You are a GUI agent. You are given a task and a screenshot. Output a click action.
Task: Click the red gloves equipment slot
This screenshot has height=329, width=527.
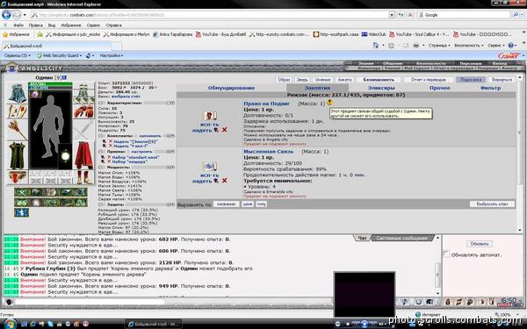coord(83,111)
